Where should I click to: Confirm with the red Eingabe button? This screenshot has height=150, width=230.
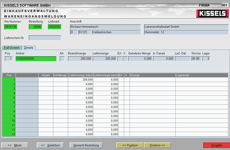217,145
